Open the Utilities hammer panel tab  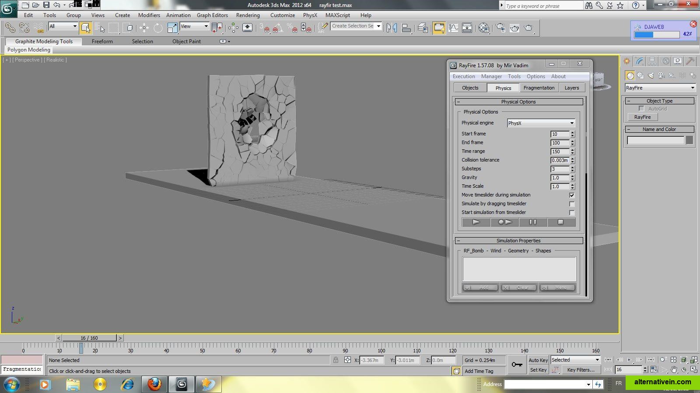point(690,61)
